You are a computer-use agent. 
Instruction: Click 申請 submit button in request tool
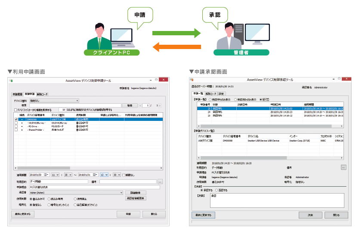tap(128, 214)
